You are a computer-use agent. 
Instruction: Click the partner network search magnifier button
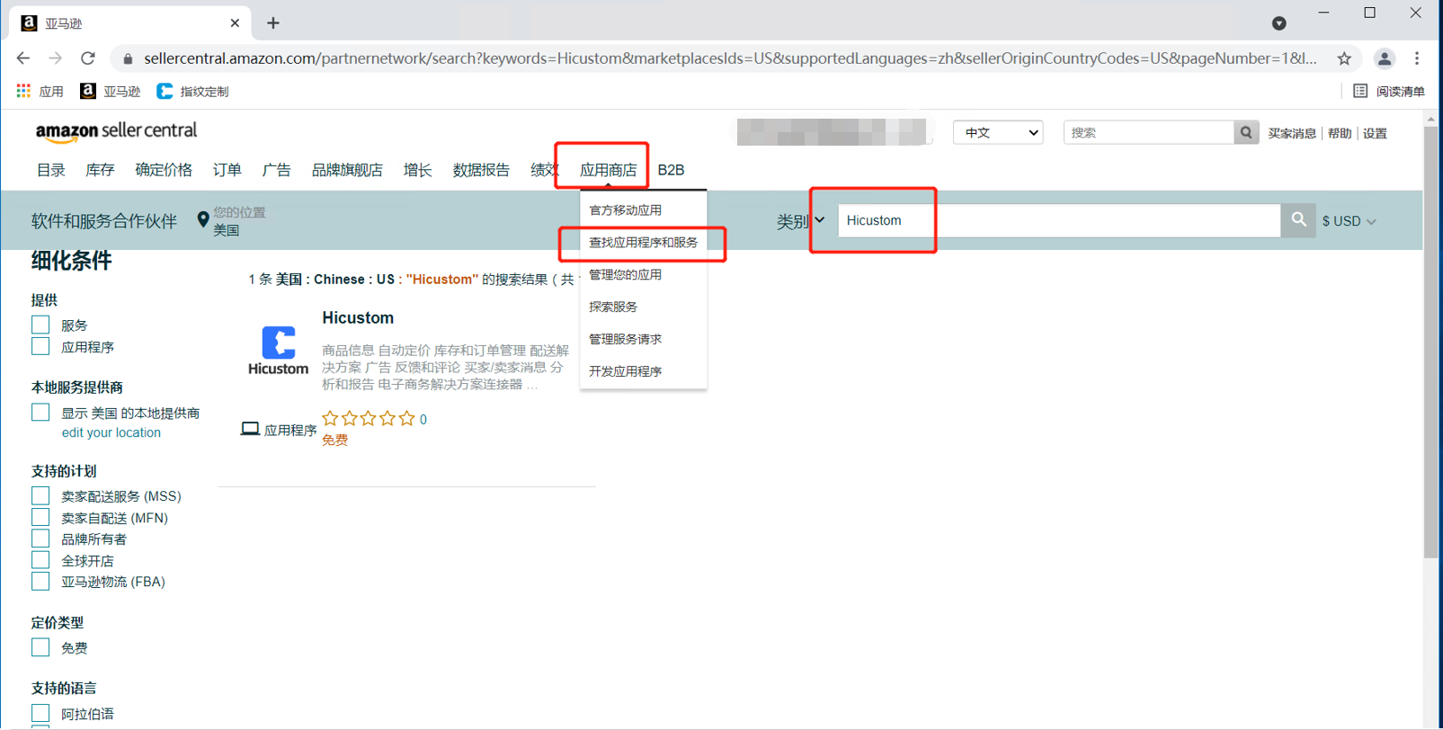coord(1298,220)
